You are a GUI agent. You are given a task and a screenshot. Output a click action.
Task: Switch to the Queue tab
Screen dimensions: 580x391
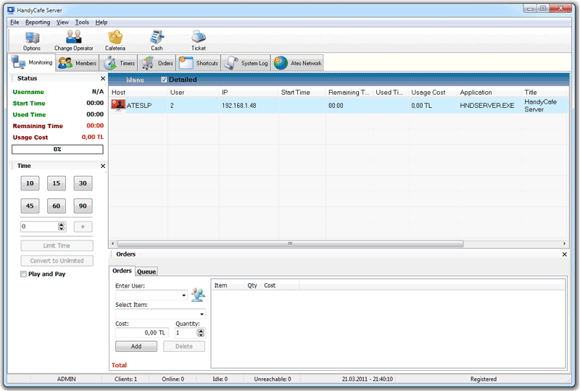click(x=146, y=272)
